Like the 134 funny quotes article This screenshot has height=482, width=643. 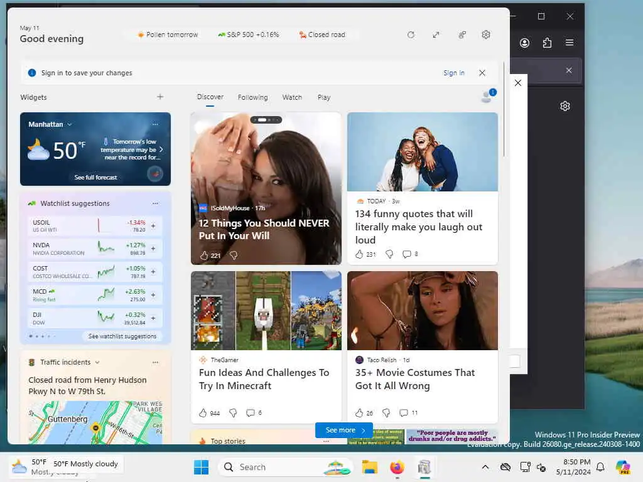pos(359,254)
